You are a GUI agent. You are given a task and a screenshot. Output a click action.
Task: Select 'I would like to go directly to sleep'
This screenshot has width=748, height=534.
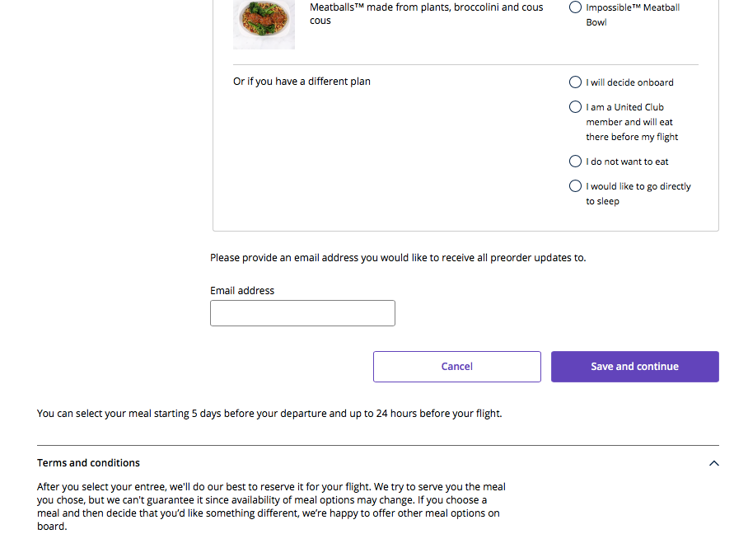[575, 186]
